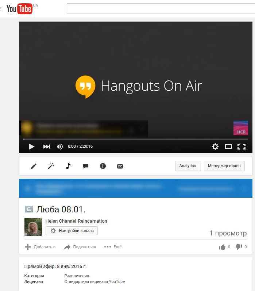The width and height of the screenshot is (255, 291).
Task: Open Analytics for this video
Action: click(x=188, y=166)
